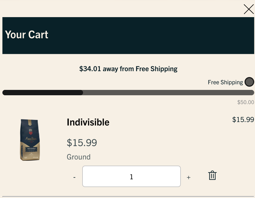Click the unfilled gray portion of the progress bar
255x198 pixels.
click(168, 93)
